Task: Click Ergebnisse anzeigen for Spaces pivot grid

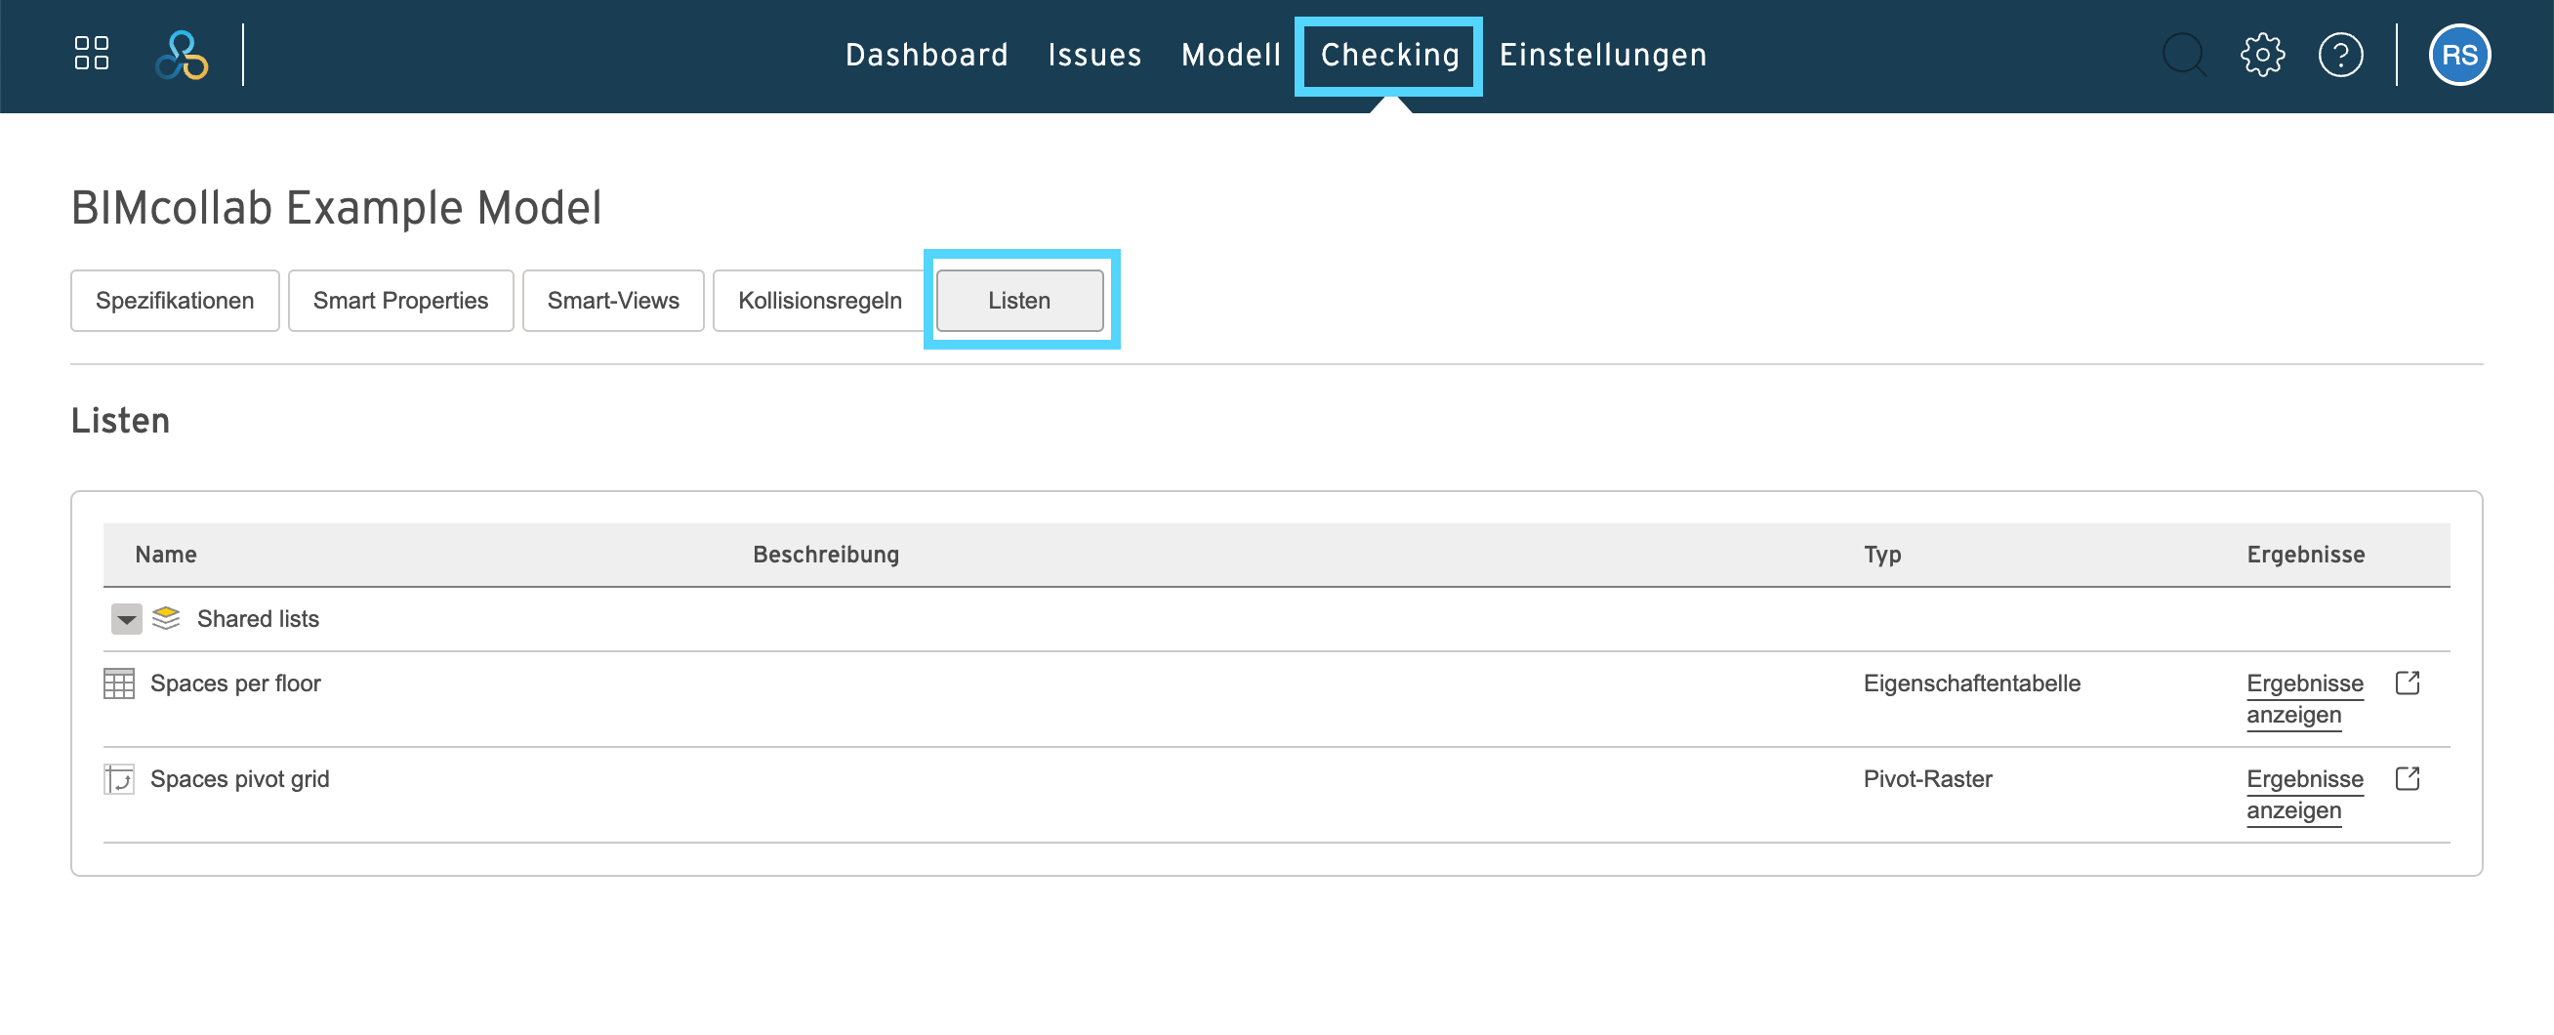Action: coord(2304,795)
